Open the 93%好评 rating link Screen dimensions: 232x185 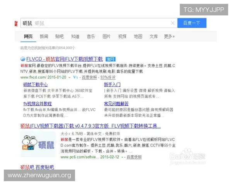[108, 77]
